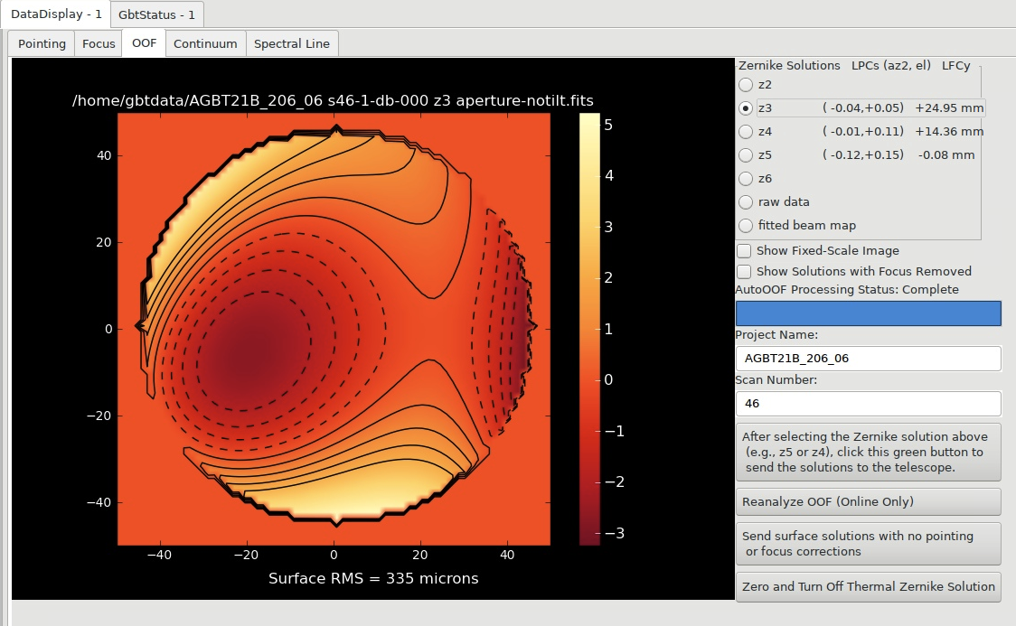Switch to the Focus tab
This screenshot has height=626, width=1016.
coord(99,43)
